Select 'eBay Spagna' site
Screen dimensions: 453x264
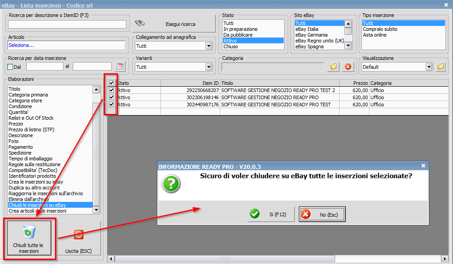pyautogui.click(x=319, y=46)
